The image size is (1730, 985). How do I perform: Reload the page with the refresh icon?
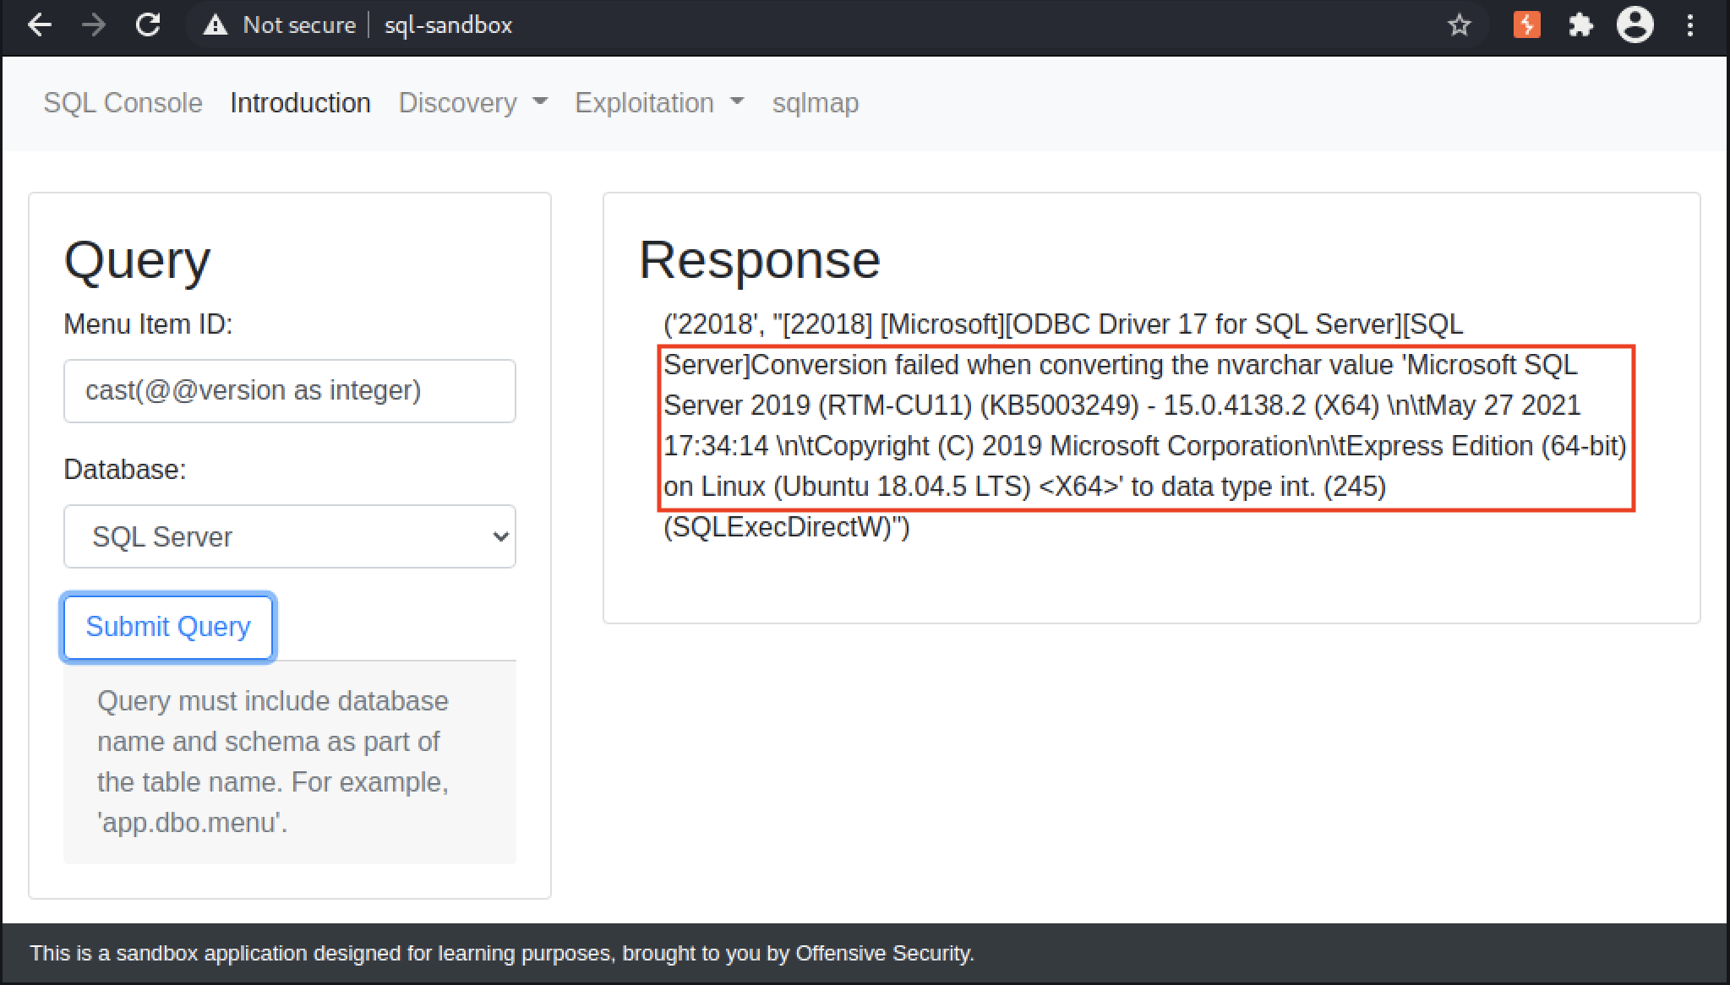tap(148, 25)
